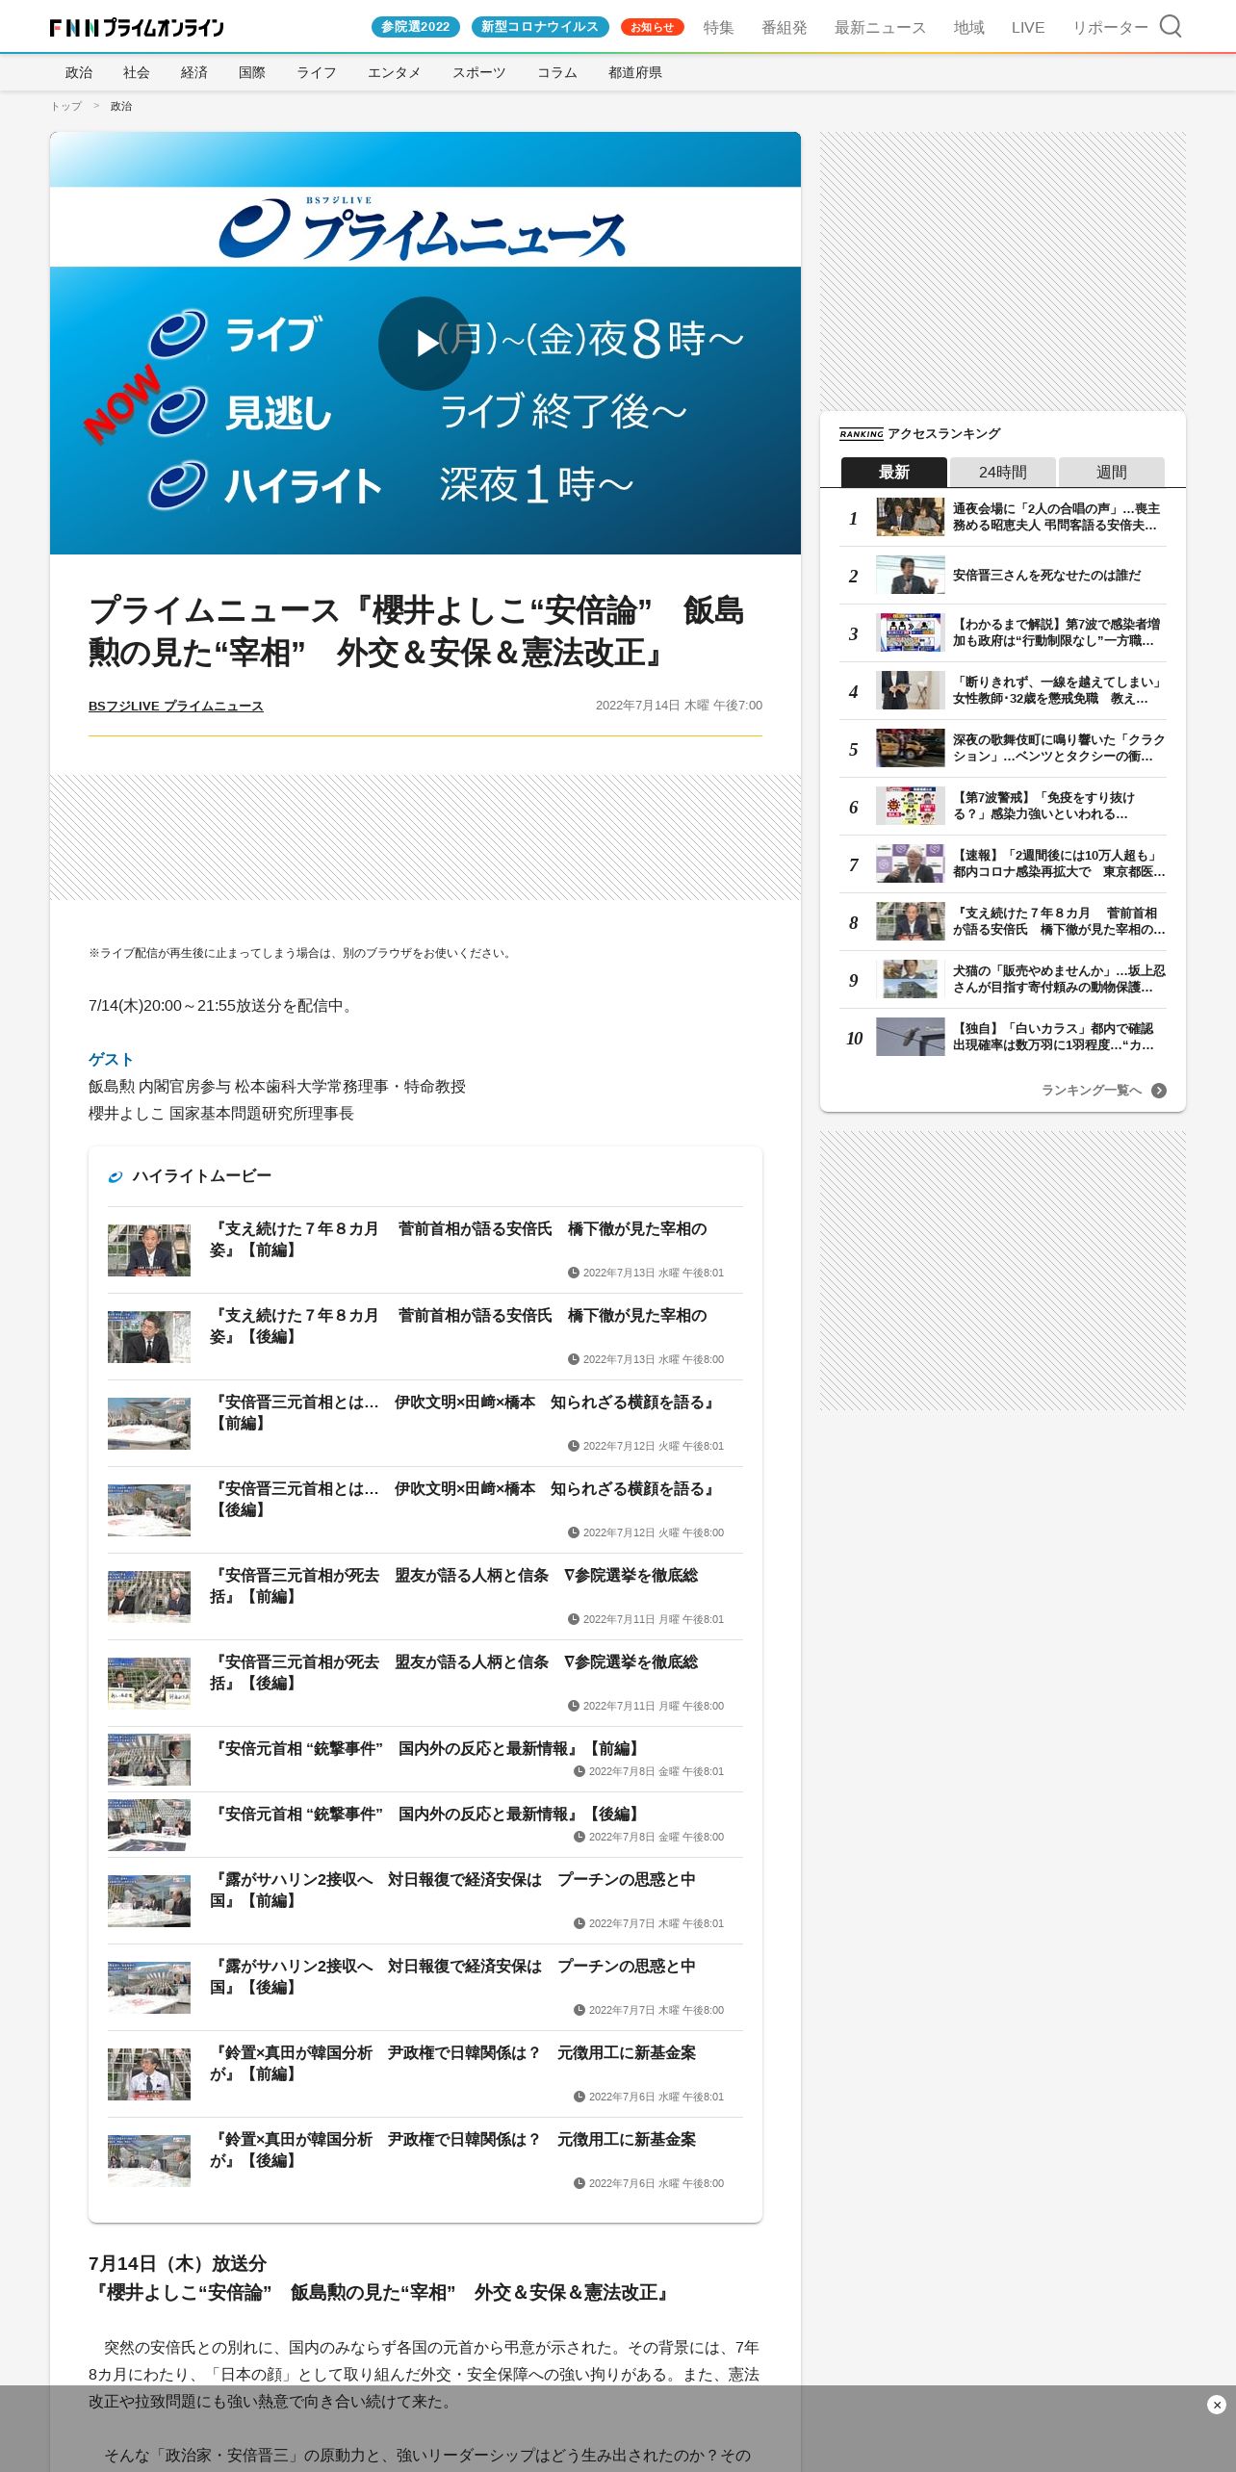Open ranking 3 thumbnail 【わかるまで解説】

click(911, 632)
